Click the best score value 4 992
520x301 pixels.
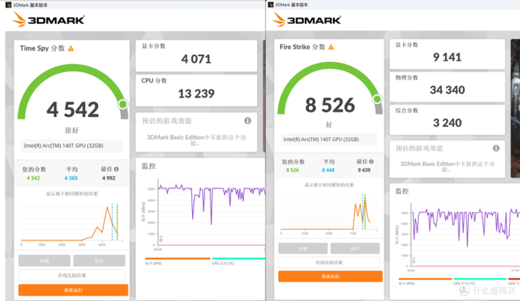click(x=109, y=178)
